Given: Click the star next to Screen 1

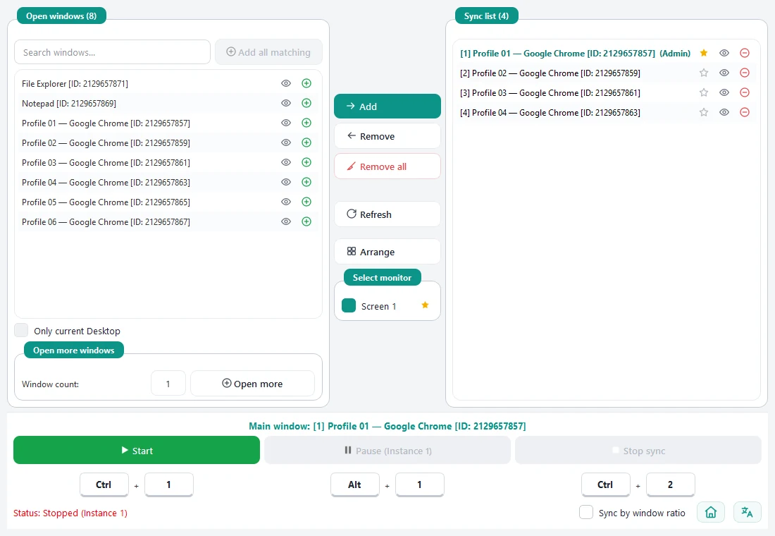Looking at the screenshot, I should [425, 305].
